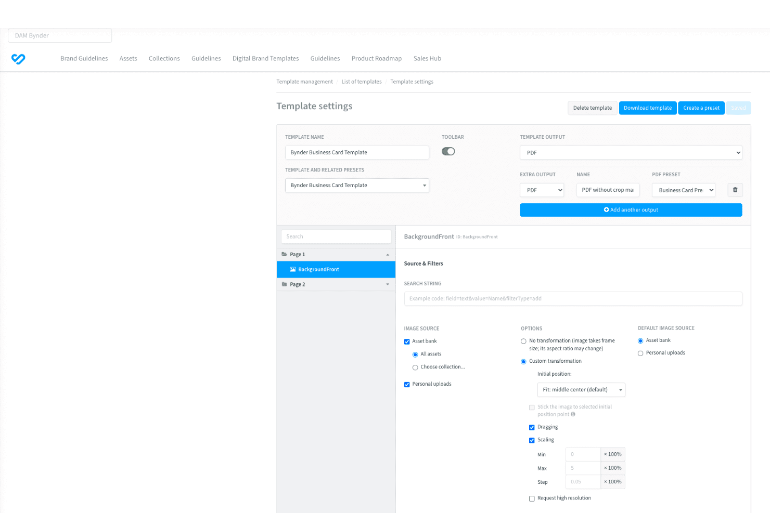The width and height of the screenshot is (770, 513).
Task: Uncheck the Personal uploads image source checkbox
Action: [x=407, y=385]
